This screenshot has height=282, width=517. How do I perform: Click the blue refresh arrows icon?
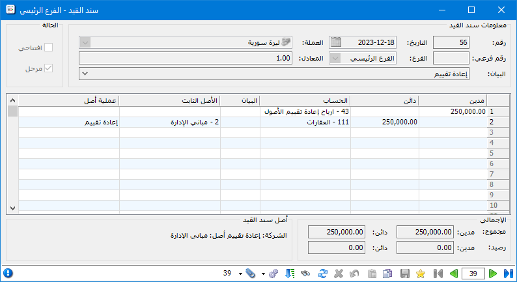323,274
